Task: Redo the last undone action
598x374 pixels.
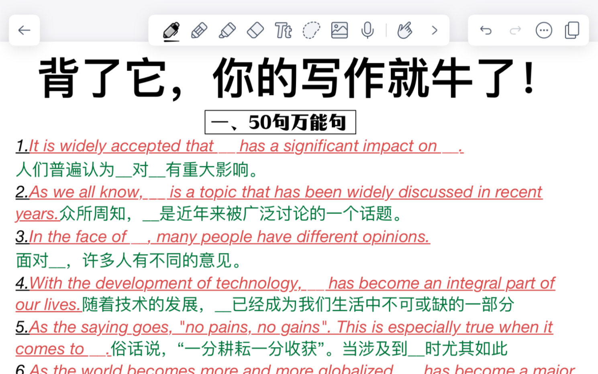Action: 515,31
